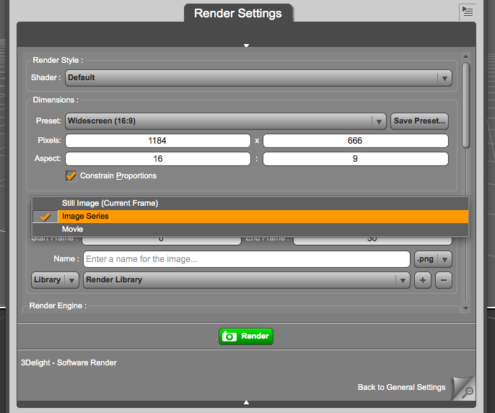Image resolution: width=495 pixels, height=413 pixels.
Task: Click the 3Delight - Software Render text
Action: [69, 362]
